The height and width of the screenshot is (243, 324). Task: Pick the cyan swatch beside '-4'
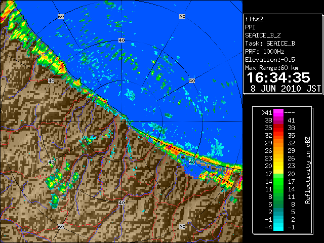(x=278, y=227)
